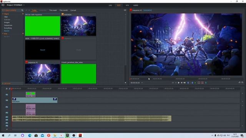Screen dimensions: 246x138
Task: Toggle the bin view mode icon
Action: (125, 10)
